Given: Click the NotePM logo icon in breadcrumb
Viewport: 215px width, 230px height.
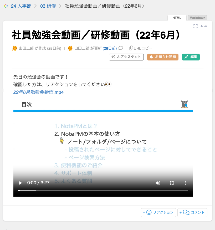Looking at the screenshot, I should (x=6, y=6).
